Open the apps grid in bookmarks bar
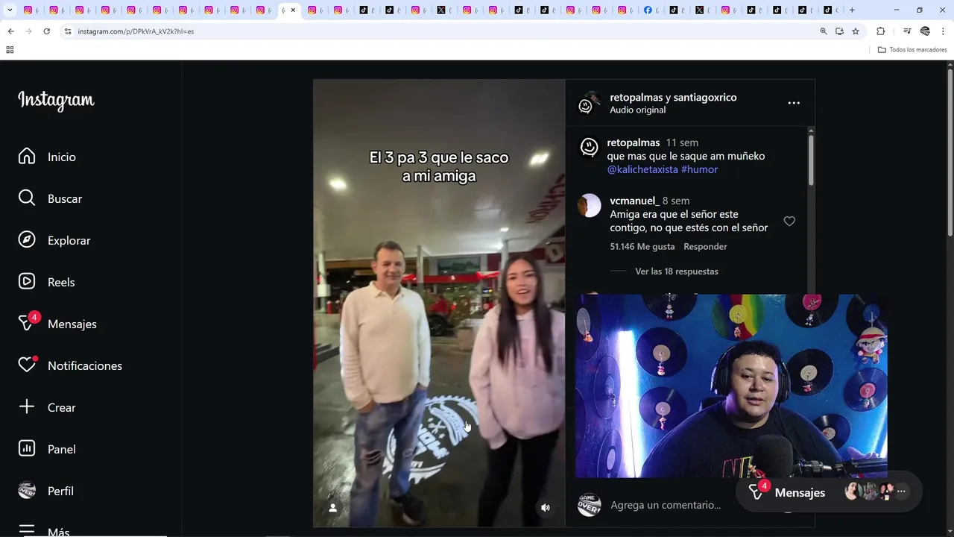 coord(10,50)
